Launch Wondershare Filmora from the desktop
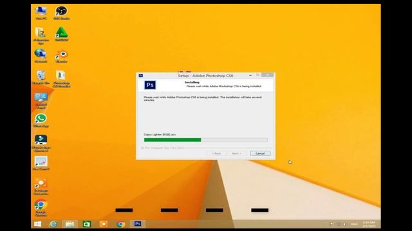Screen dimensions: 412x231 41,143
